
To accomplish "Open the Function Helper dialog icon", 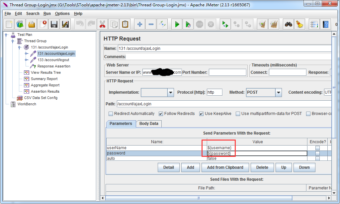I will pyautogui.click(x=314, y=24).
